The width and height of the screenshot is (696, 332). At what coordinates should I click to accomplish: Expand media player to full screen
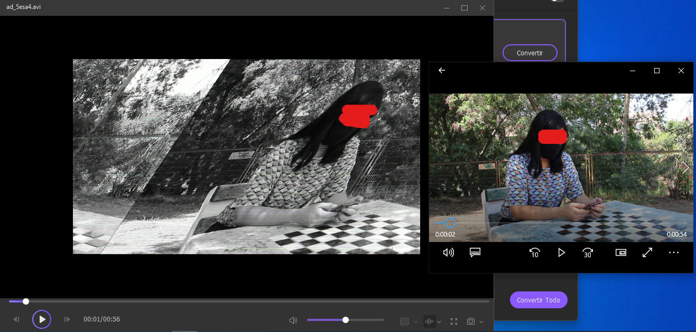click(647, 252)
